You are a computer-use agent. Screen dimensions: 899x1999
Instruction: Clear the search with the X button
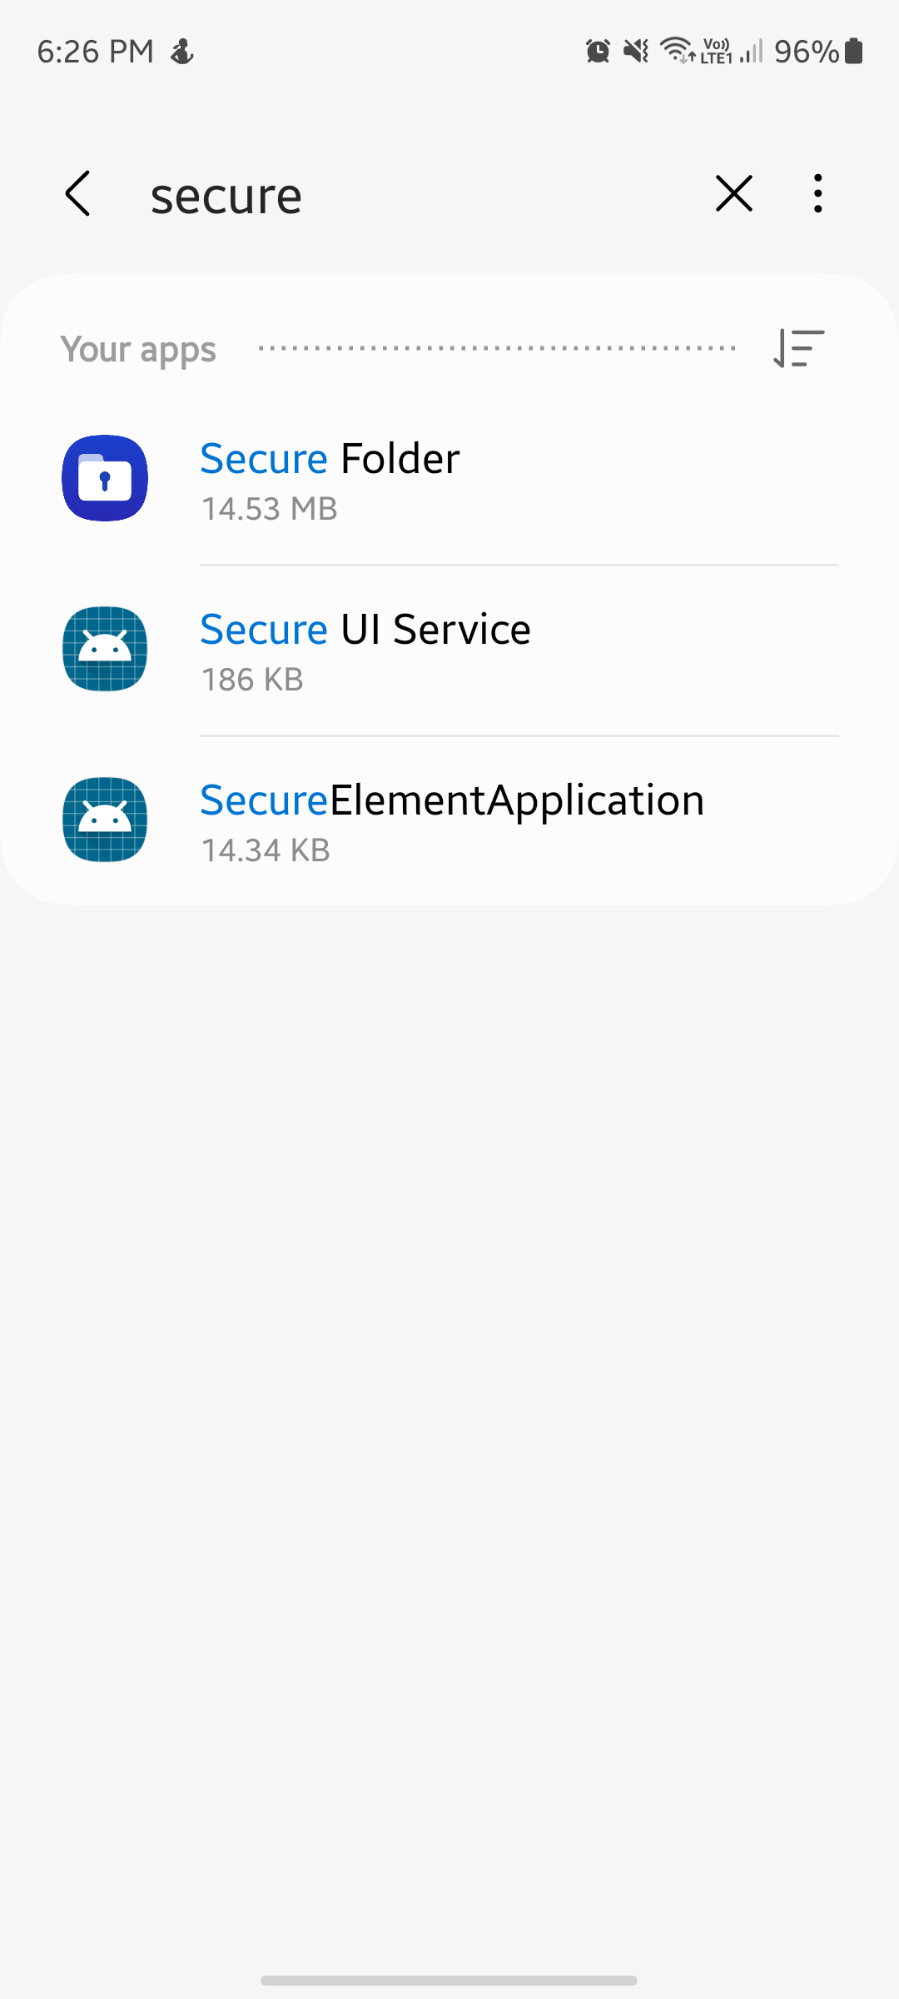[733, 193]
